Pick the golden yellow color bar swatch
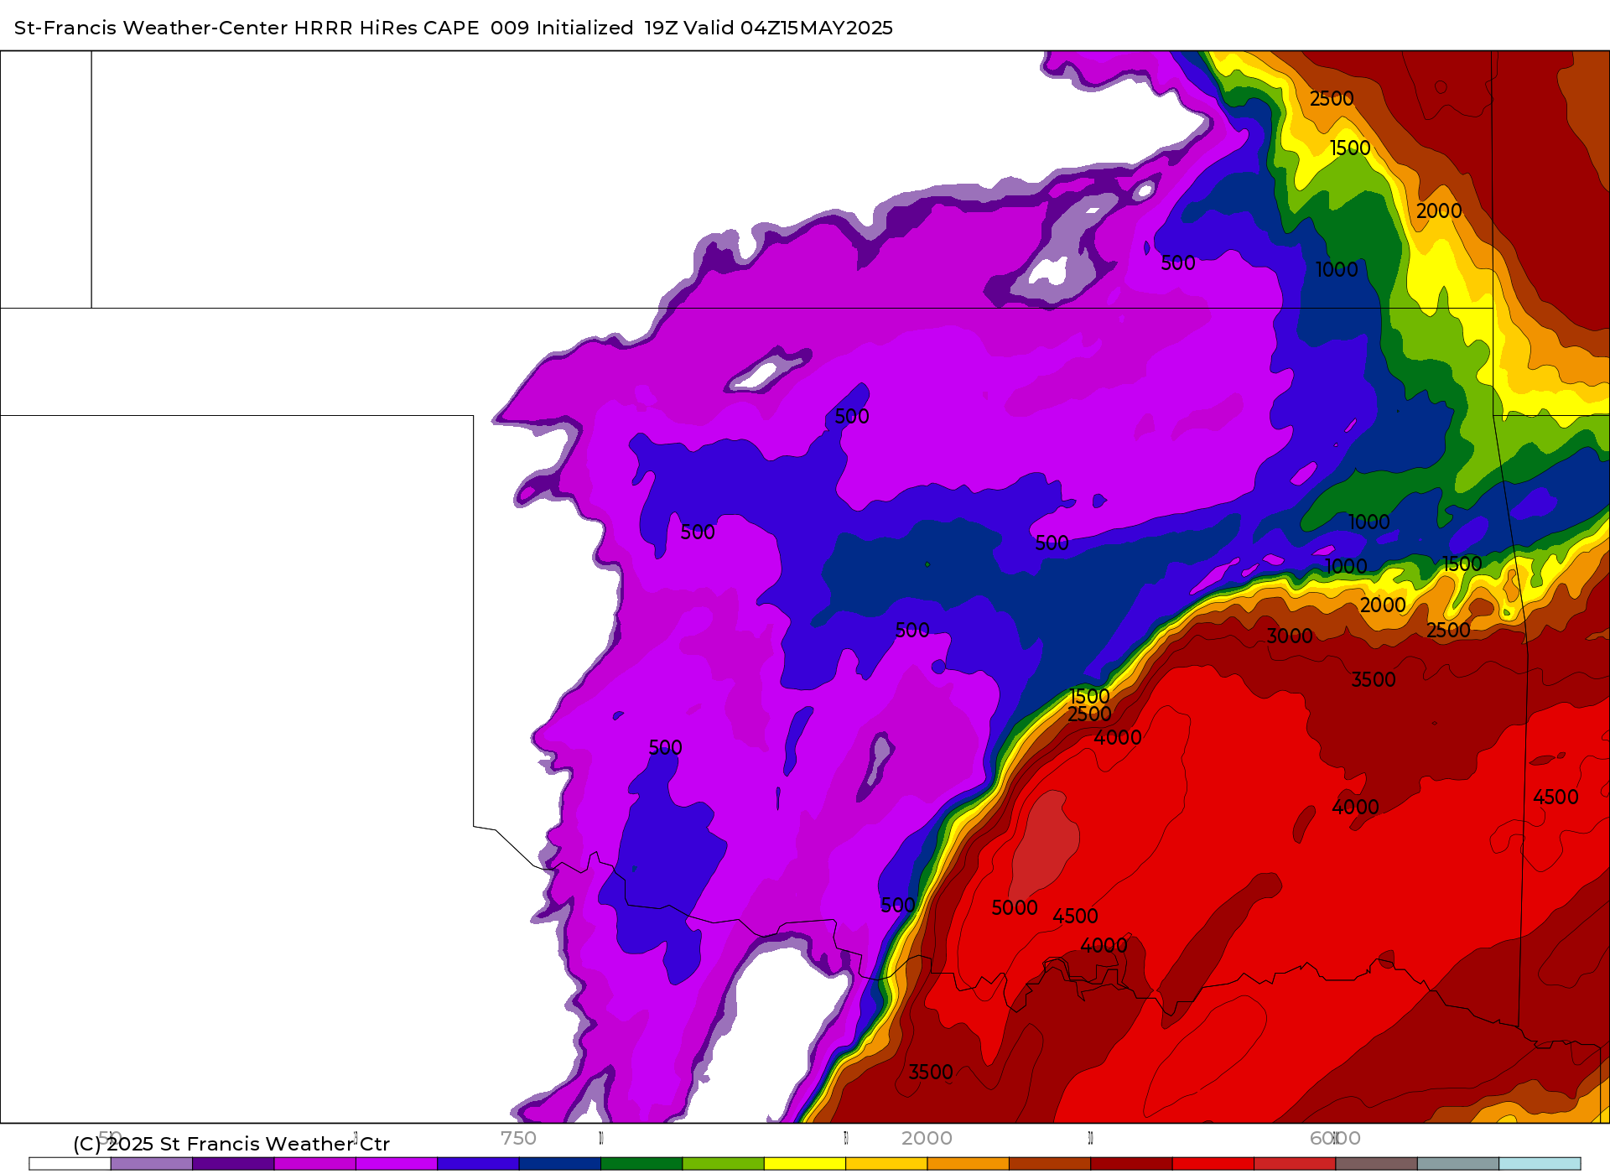This screenshot has width=1610, height=1174. [x=886, y=1164]
